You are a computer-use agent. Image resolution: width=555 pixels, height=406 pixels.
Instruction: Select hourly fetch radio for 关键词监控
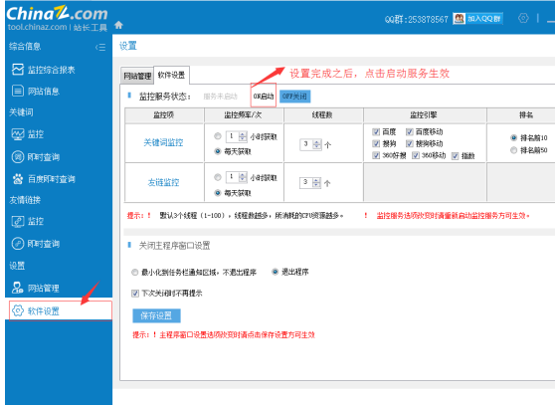click(x=218, y=136)
